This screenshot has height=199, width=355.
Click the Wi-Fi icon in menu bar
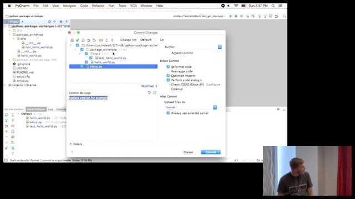coord(236,6)
